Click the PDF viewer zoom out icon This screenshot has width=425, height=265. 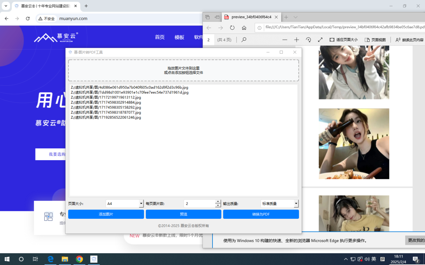[x=285, y=40]
